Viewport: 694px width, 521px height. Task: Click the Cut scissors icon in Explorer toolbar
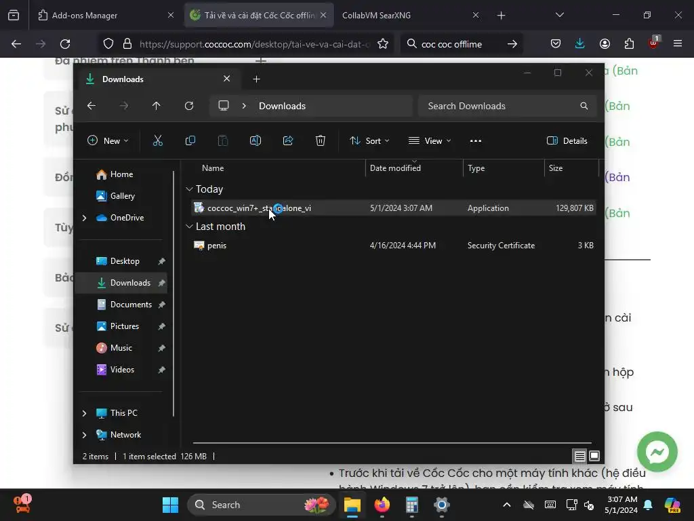[x=158, y=141]
